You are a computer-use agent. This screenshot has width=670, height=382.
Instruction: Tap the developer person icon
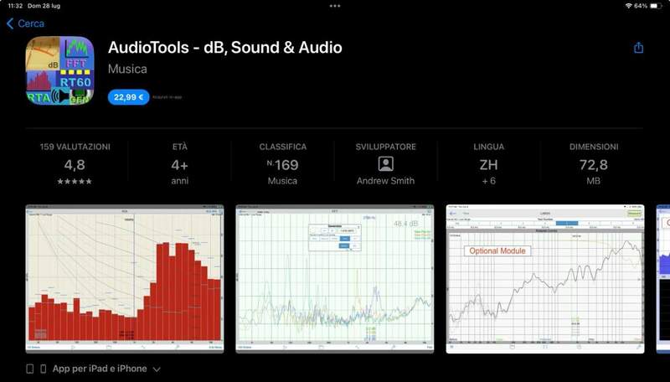(x=385, y=164)
